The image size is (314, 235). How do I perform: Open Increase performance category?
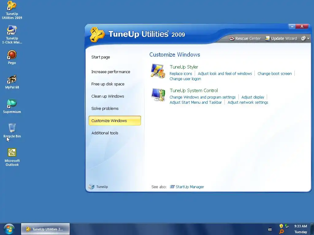click(x=111, y=72)
